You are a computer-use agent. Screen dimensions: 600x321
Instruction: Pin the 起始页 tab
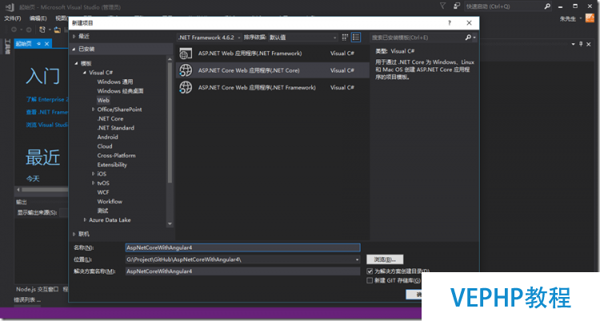click(38, 44)
